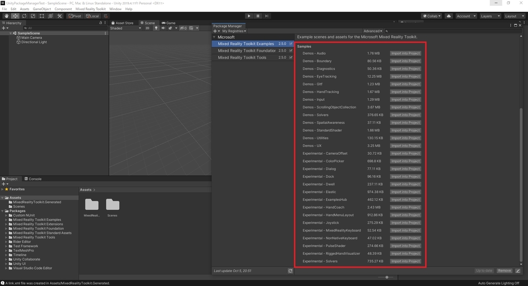528x286 pixels.
Task: Switch to the Game tab
Action: click(169, 23)
